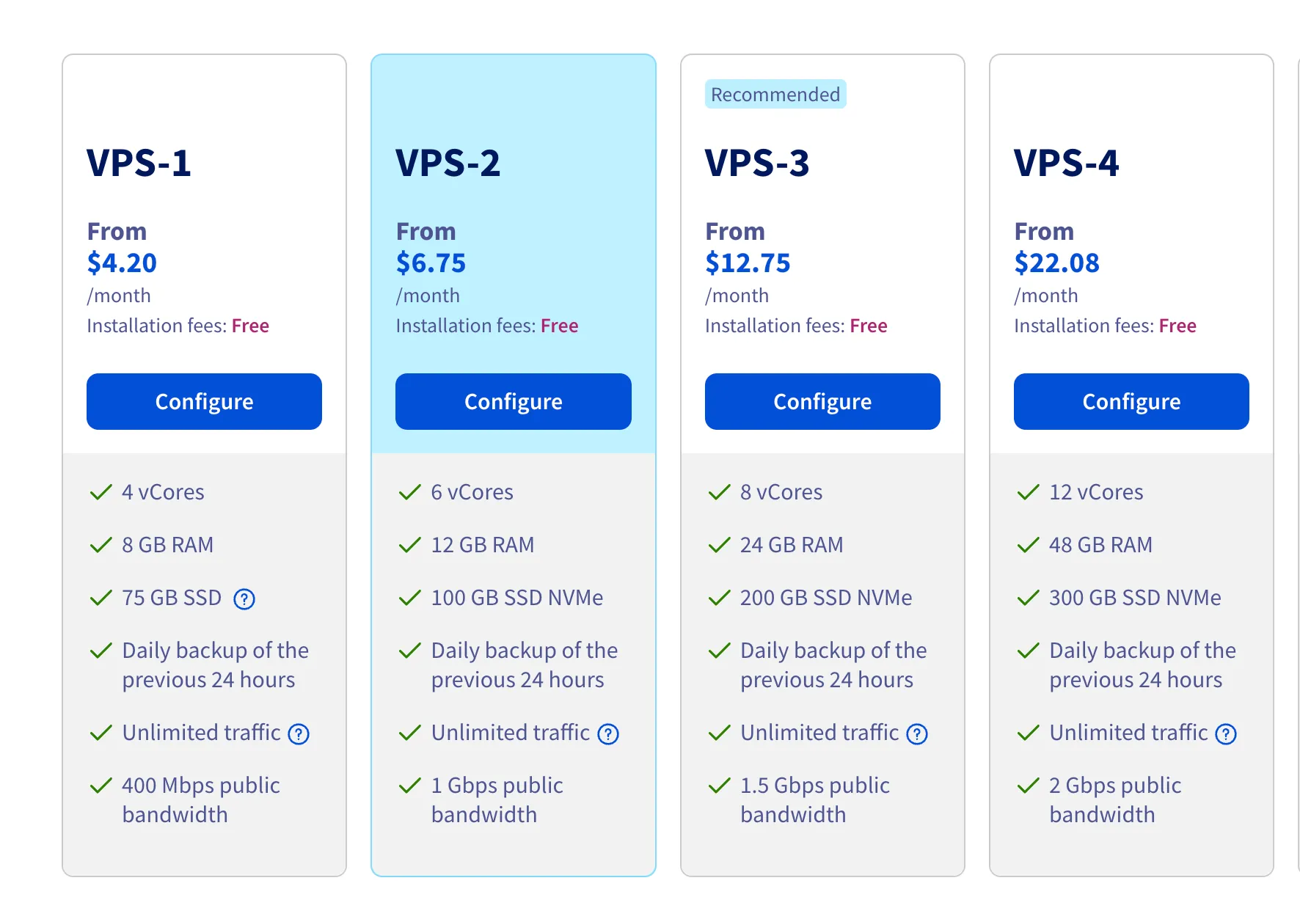Click the Unlimited traffic question mark on VPS-1

pyautogui.click(x=299, y=733)
